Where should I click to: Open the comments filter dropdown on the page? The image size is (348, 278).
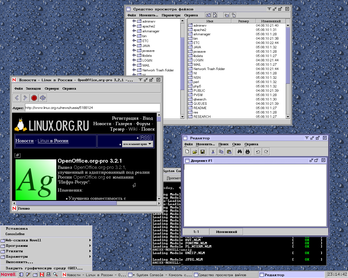point(138,144)
